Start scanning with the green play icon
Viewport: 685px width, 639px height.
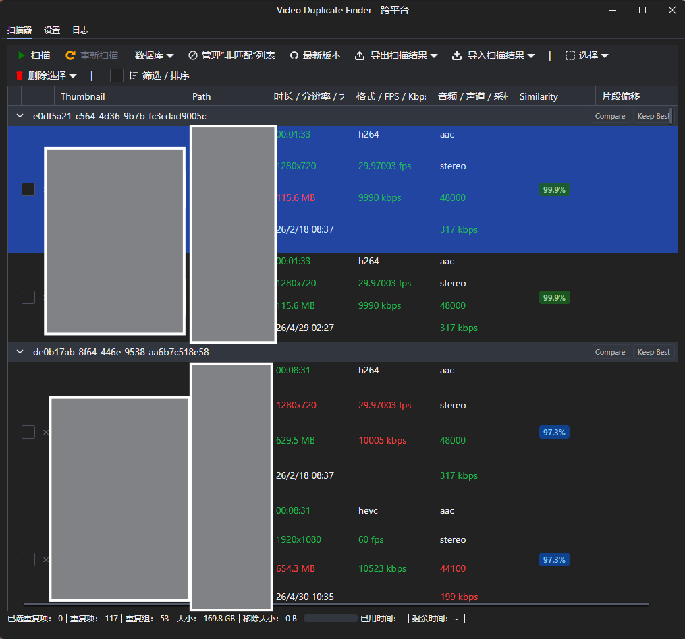coord(21,55)
